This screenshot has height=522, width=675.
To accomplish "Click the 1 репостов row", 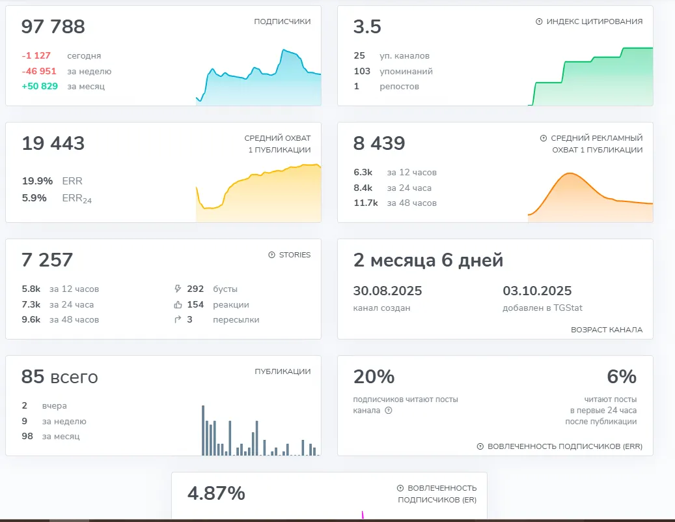I will (387, 86).
